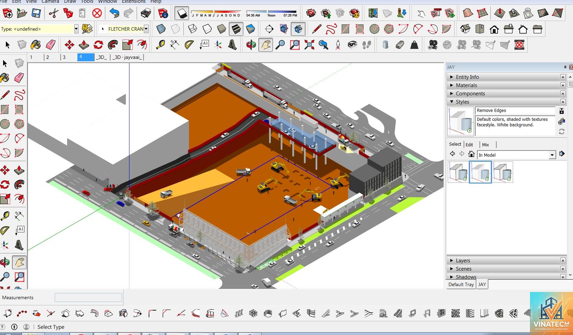
Task: Click the Open file folder icon
Action: point(22,13)
